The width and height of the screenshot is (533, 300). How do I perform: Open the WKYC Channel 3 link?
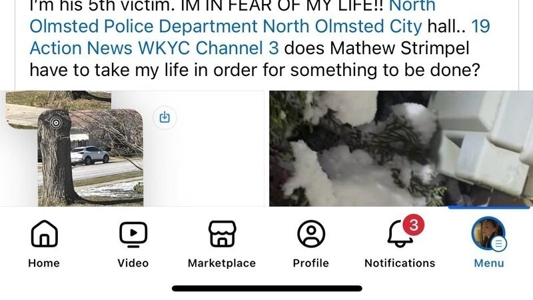pos(209,48)
